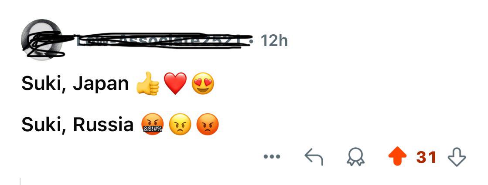Click the thumbs up emoji

[x=148, y=83]
